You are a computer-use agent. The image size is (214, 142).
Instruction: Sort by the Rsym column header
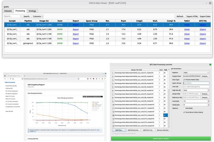click(x=123, y=21)
